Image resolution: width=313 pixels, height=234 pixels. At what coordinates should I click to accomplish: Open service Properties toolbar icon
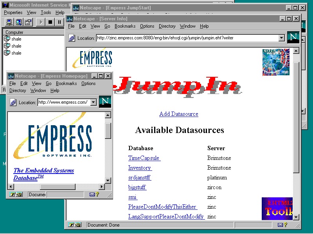pos(28,22)
